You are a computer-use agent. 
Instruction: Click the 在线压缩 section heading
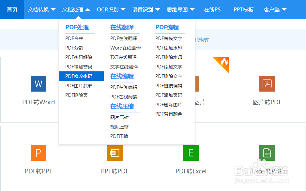(x=122, y=106)
